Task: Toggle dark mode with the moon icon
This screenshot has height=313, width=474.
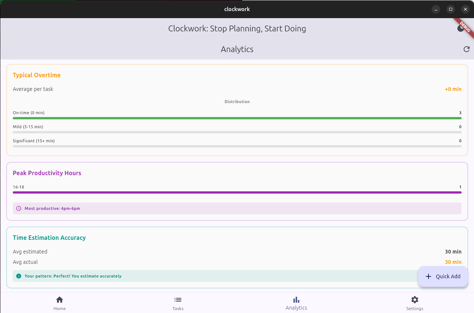Action: pyautogui.click(x=461, y=28)
